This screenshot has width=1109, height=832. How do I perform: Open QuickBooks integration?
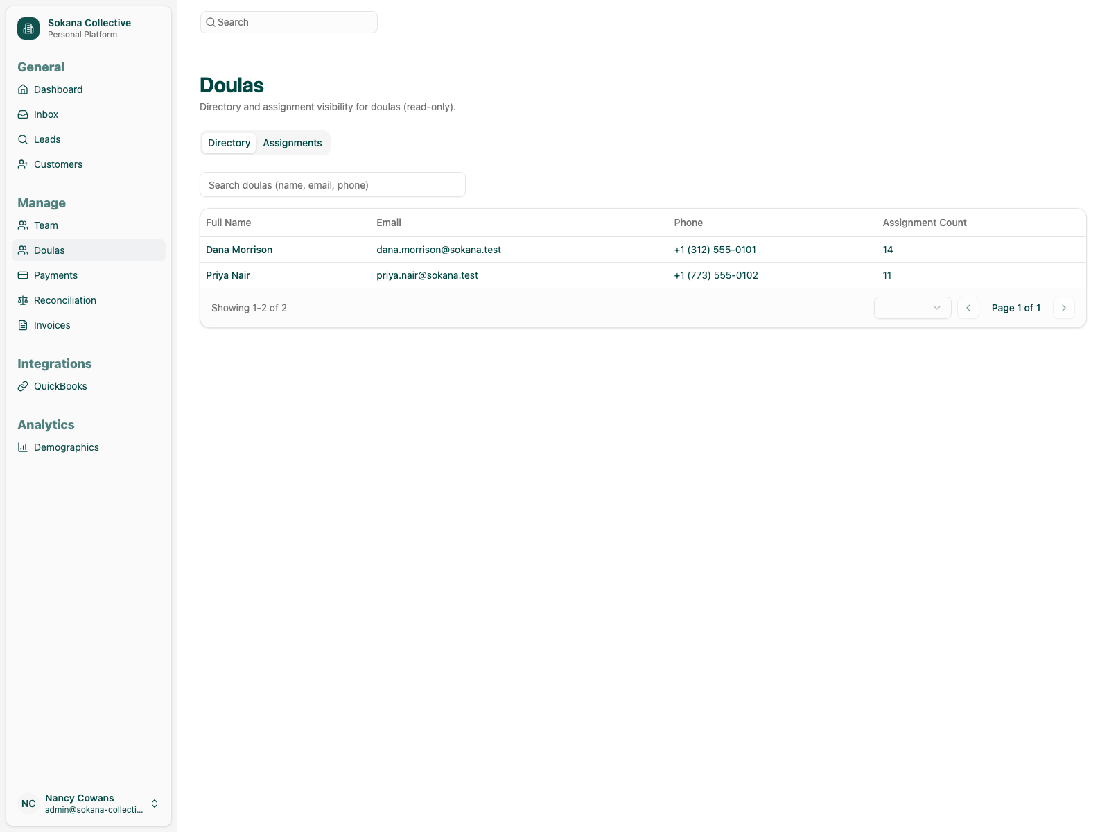tap(89, 386)
